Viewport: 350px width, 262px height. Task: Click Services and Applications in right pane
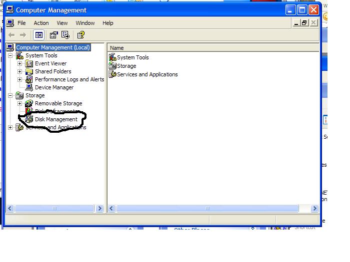(x=147, y=74)
